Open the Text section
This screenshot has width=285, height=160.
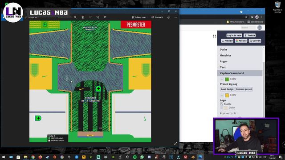[240, 67]
